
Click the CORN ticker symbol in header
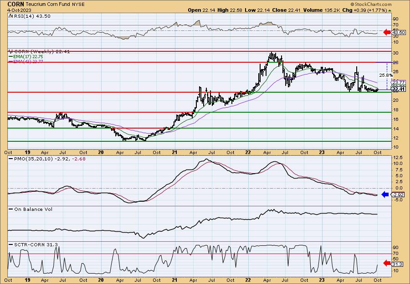(x=15, y=4)
